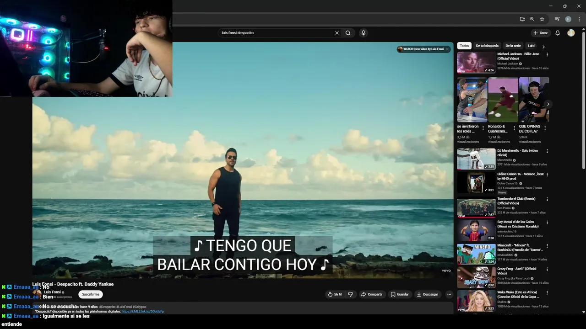Open 'Soy Messi el de los Goles' thumbnail
The height and width of the screenshot is (329, 586).
(x=476, y=230)
